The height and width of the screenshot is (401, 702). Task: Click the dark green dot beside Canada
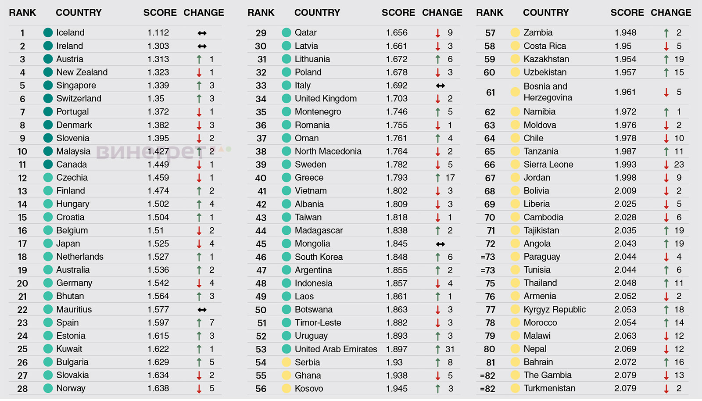(x=48, y=165)
